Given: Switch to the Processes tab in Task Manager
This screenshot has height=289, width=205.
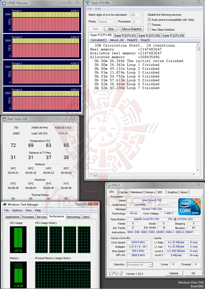Looking at the screenshot, I should pyautogui.click(x=28, y=217).
